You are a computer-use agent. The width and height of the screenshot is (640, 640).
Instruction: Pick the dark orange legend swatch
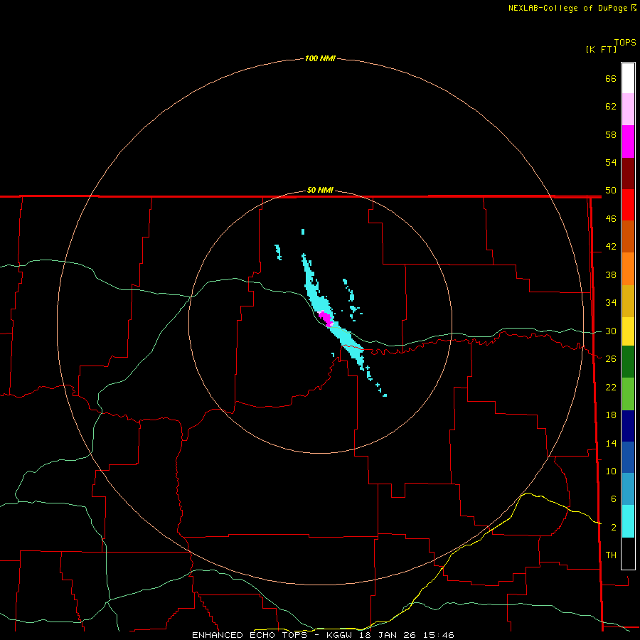[x=628, y=237]
